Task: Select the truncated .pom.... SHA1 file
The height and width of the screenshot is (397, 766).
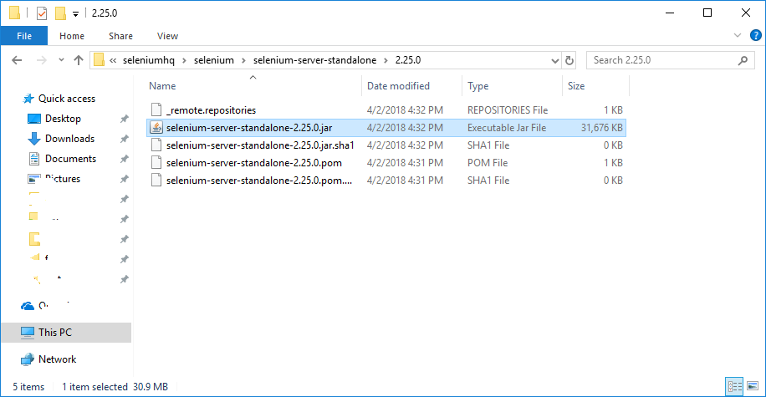Action: 259,181
